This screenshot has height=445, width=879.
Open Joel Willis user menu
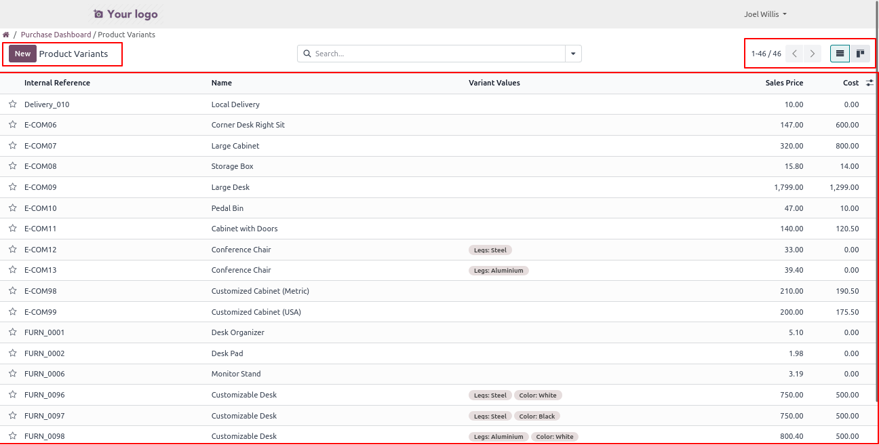point(765,14)
